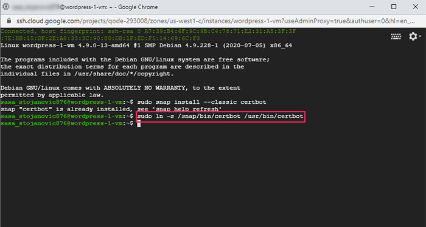Open the settings gear dropdown
The image size is (426, 227).
(414, 36)
